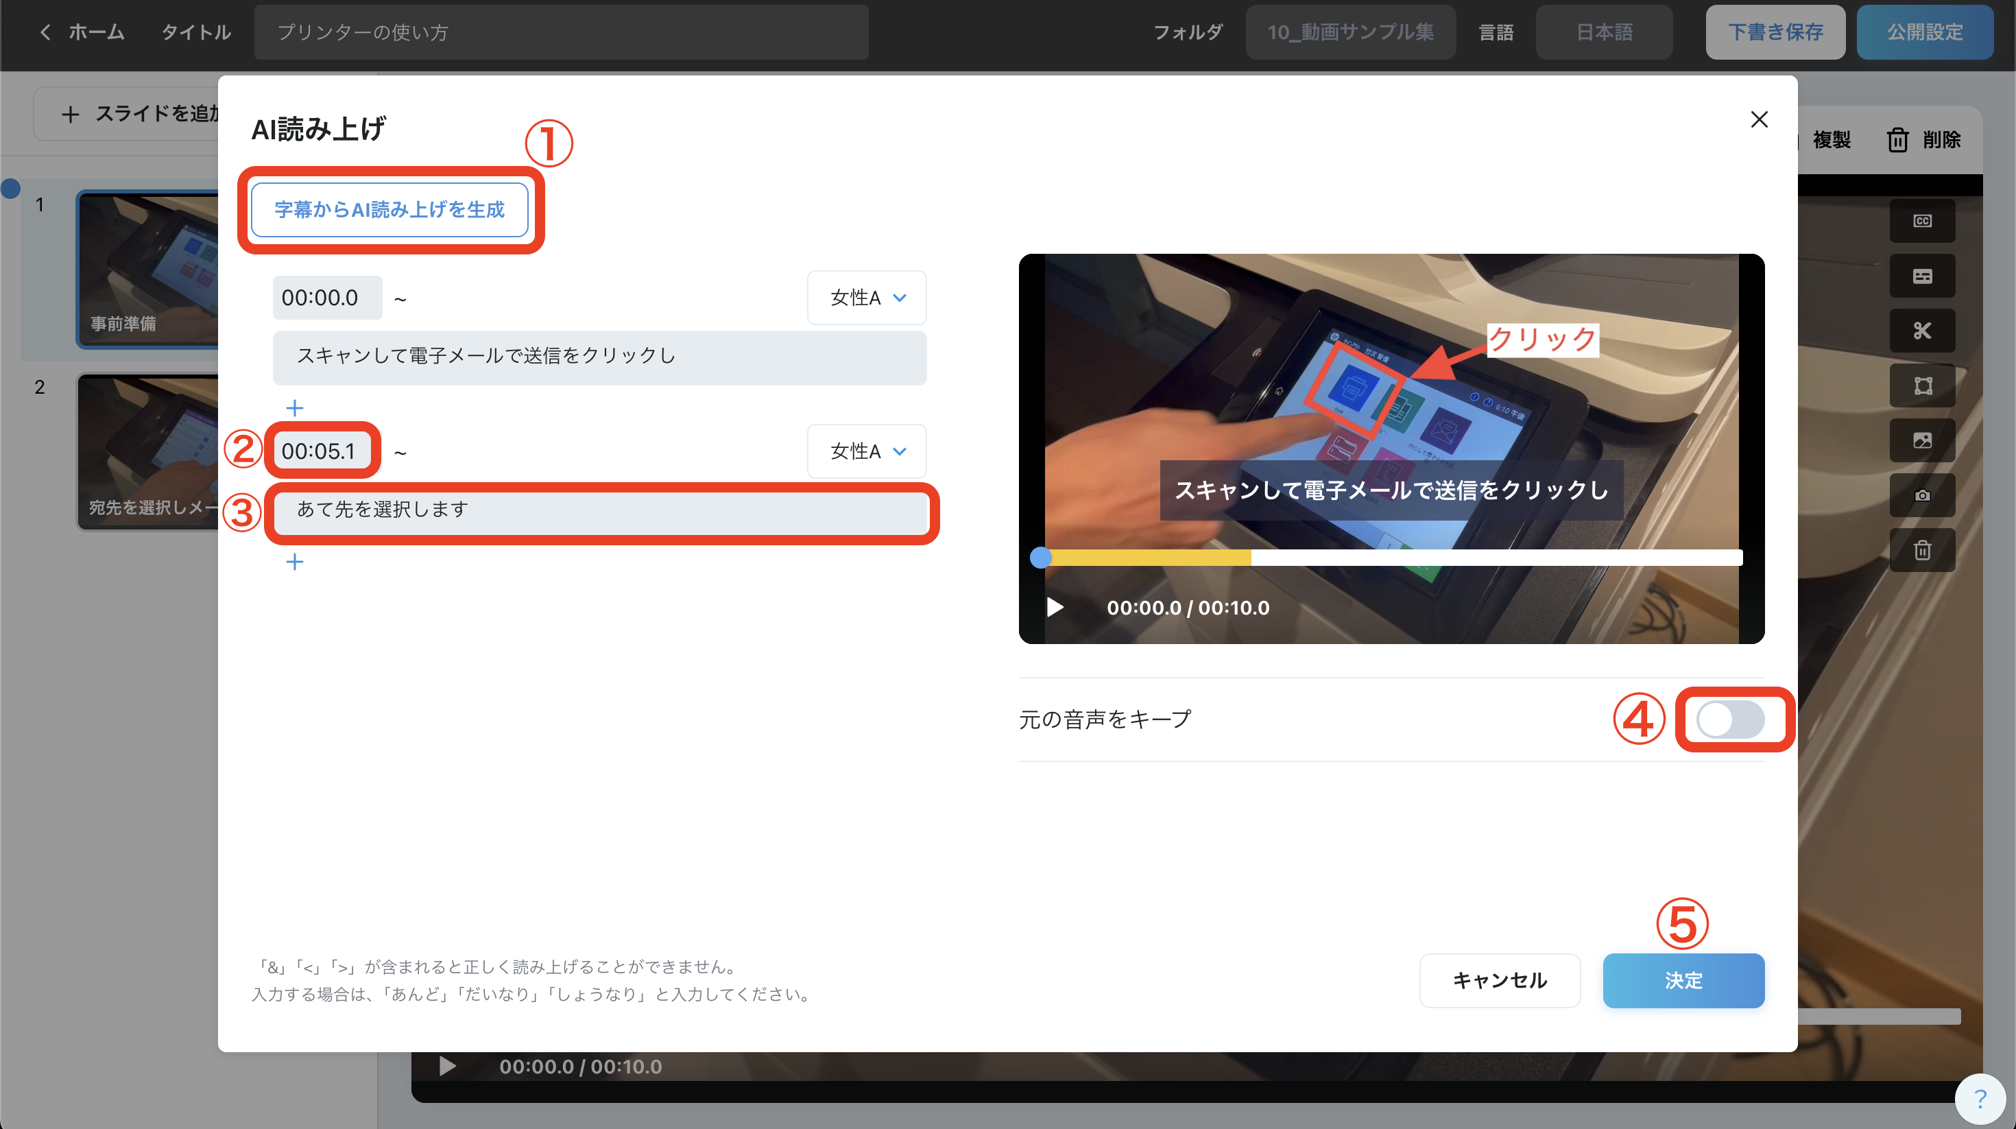This screenshot has height=1129, width=2016.
Task: Open the first 女性A voice dropdown
Action: tap(866, 298)
